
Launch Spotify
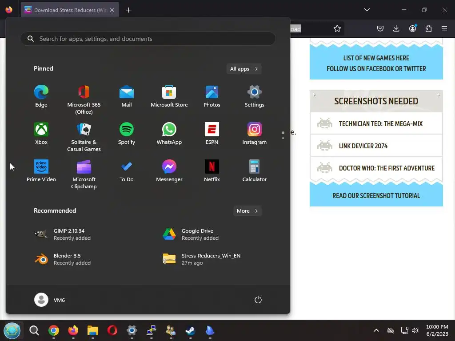pos(127,133)
